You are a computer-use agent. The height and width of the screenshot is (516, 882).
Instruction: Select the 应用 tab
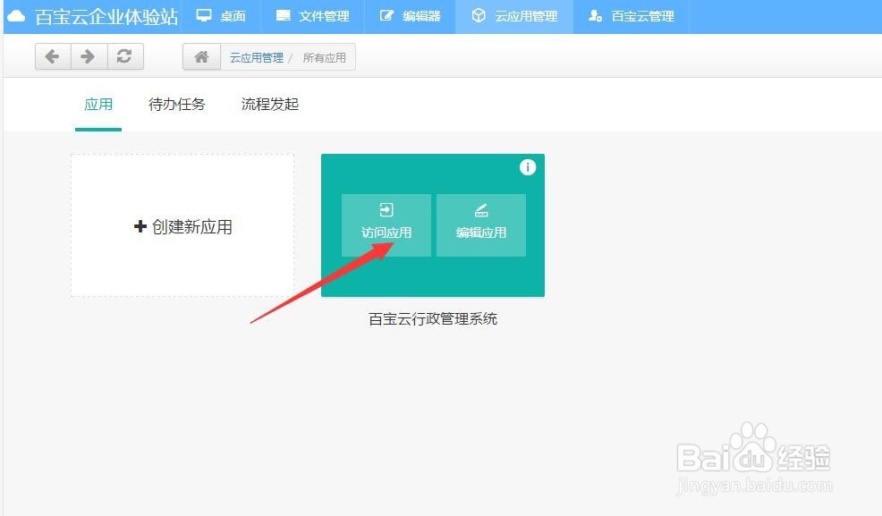98,105
